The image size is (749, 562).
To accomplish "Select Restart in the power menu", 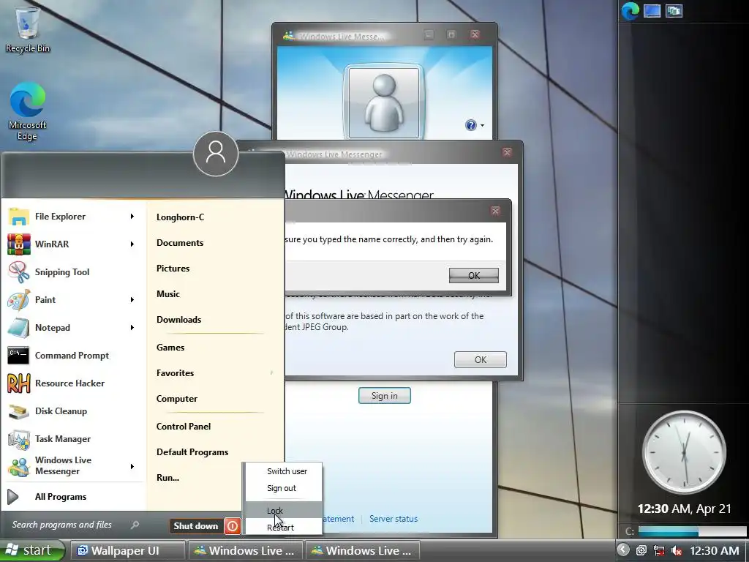I will (283, 527).
